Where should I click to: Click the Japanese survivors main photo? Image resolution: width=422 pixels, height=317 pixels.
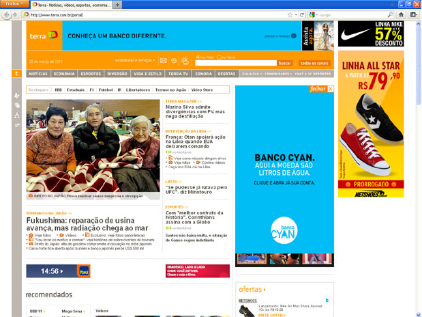[x=93, y=146]
